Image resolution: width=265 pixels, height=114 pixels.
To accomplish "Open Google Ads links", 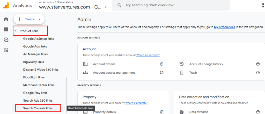I will tap(35, 47).
